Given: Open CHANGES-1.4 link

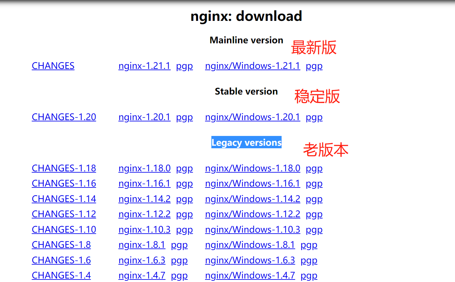Looking at the screenshot, I should tap(61, 275).
